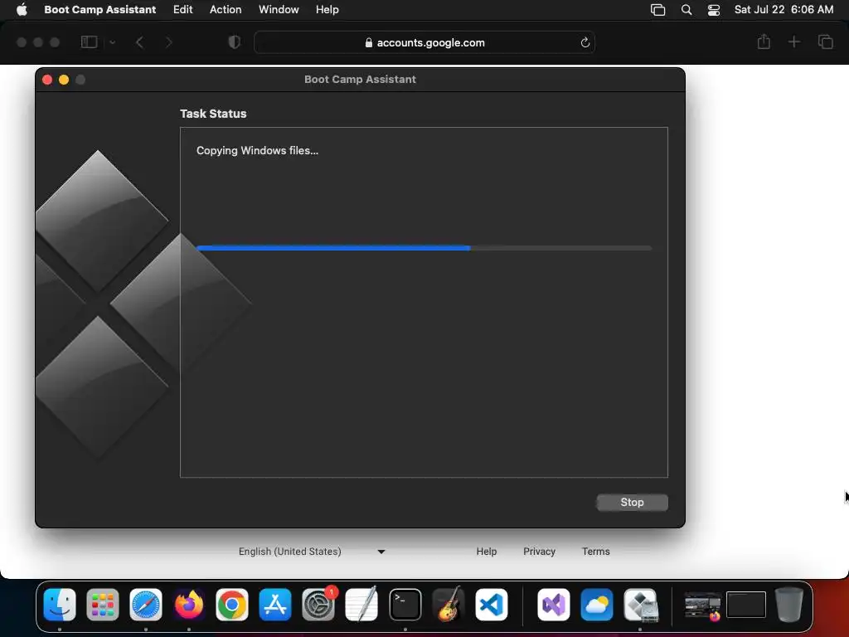This screenshot has width=849, height=637.
Task: Open the Help menu in menu bar
Action: tap(327, 9)
